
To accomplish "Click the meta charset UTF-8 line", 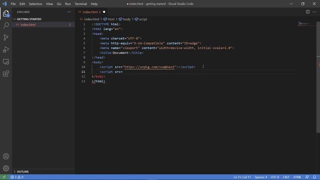I will coord(120,38).
